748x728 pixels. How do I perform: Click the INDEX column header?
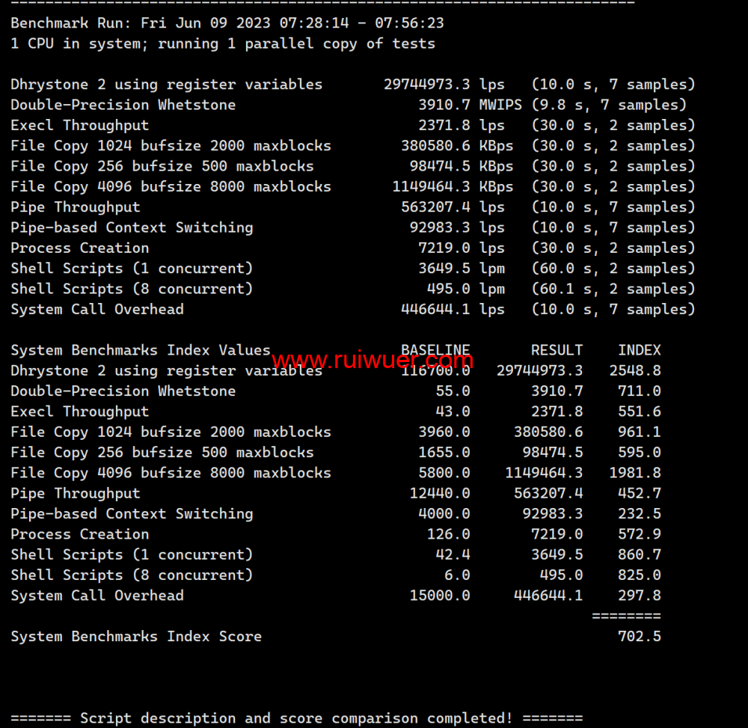click(639, 350)
